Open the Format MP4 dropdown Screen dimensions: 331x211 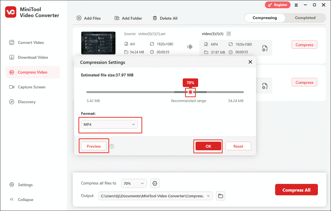coord(109,124)
